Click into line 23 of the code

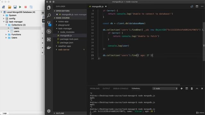(128, 55)
